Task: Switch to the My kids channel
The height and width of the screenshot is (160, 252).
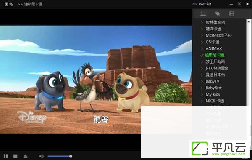Action: coord(213,94)
